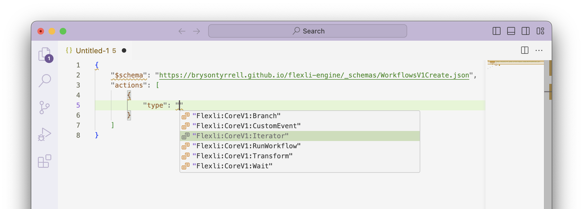Click the "type" key on line 5
583x209 pixels.
coord(155,105)
